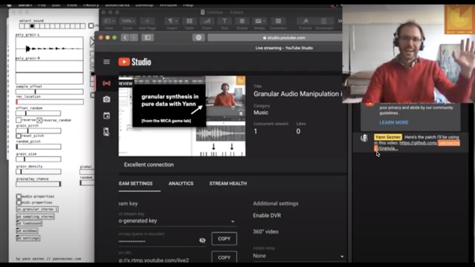Open the pd windows subpatch
Viewport: 475px width, 267px height.
[x=27, y=231]
